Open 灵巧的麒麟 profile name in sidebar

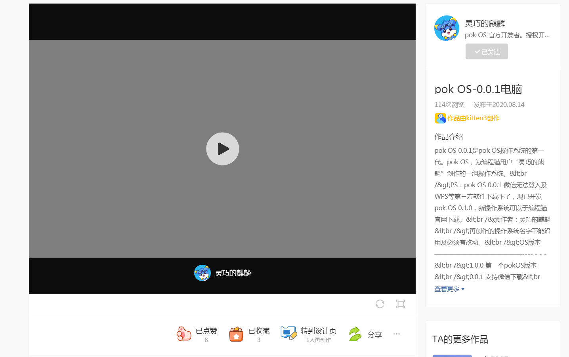point(485,23)
